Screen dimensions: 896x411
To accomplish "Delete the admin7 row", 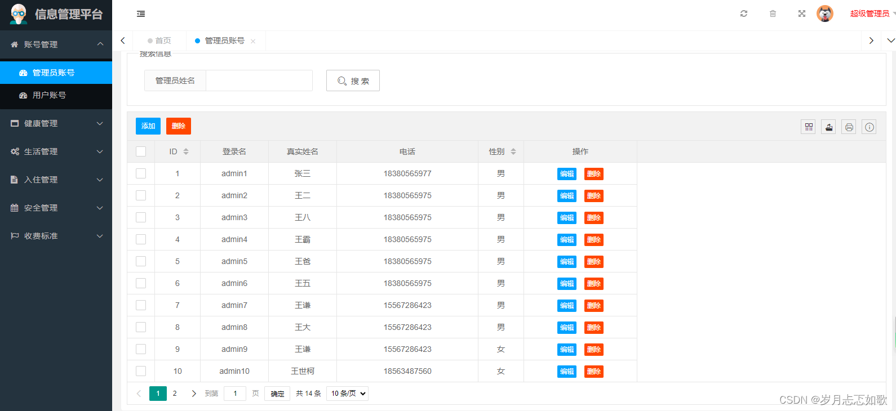I will pyautogui.click(x=594, y=306).
